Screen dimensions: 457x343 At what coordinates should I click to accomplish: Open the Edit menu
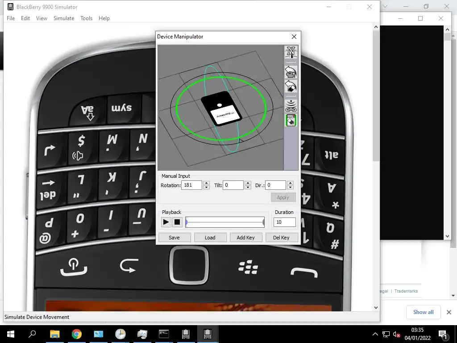pos(25,18)
